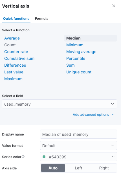Pick the Unique count function
The image size is (121, 179).
point(79,72)
